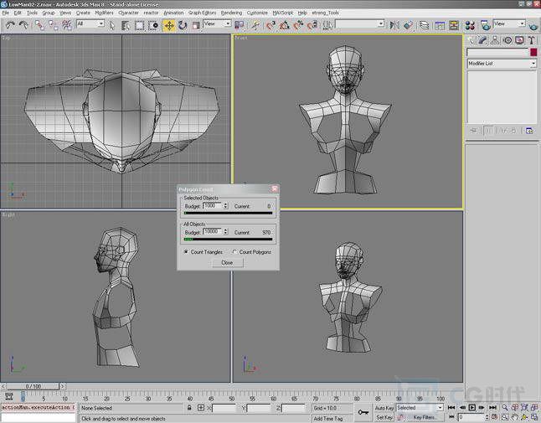Select the Select and Rotate tool
541x423 pixels.
click(183, 25)
